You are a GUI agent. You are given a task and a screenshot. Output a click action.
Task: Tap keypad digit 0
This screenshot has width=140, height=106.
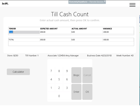point(59,96)
